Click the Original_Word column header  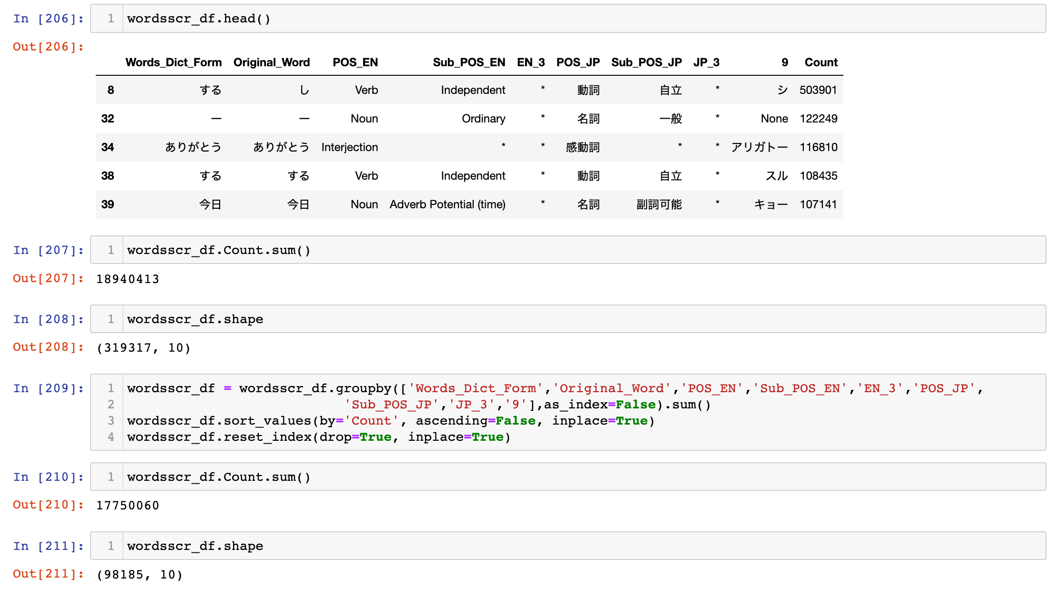(x=272, y=62)
